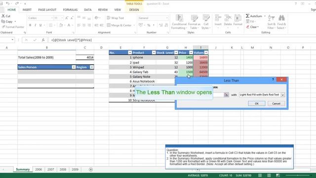Click the Fill button
This screenshot has width=316, height=178.
point(251,21)
